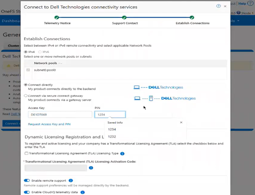Check the Transformational Licensing Agreement checkbox
This screenshot has height=195, width=255.
pyautogui.click(x=27, y=154)
